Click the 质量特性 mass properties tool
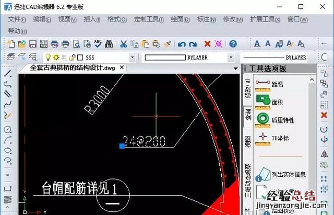This screenshot has height=215, width=334. pyautogui.click(x=275, y=120)
